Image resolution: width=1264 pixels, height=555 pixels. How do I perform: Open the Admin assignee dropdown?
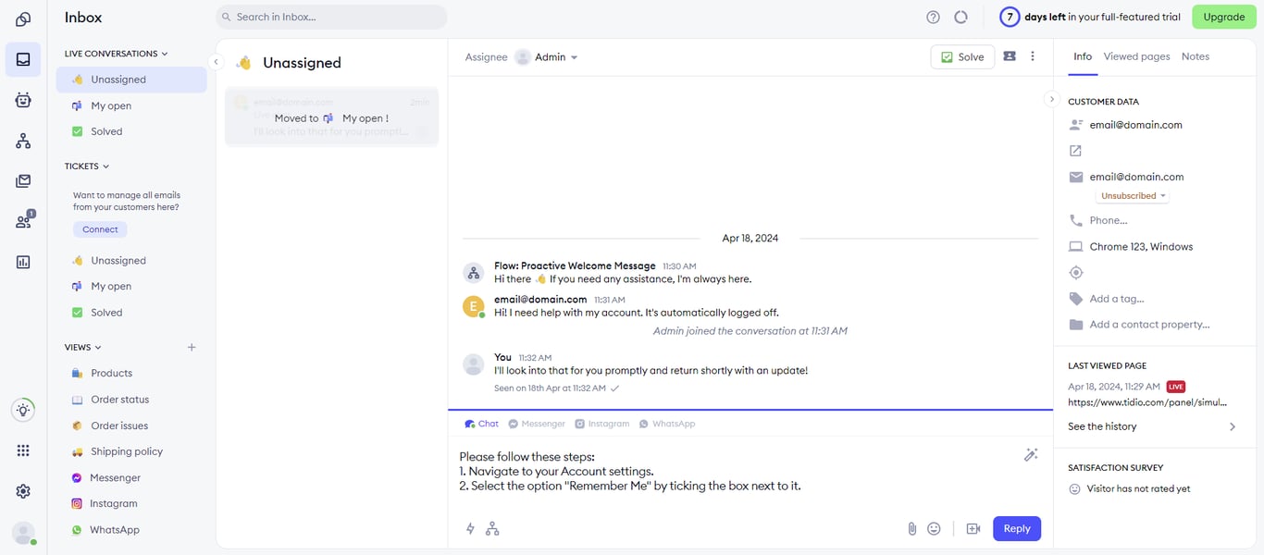550,56
